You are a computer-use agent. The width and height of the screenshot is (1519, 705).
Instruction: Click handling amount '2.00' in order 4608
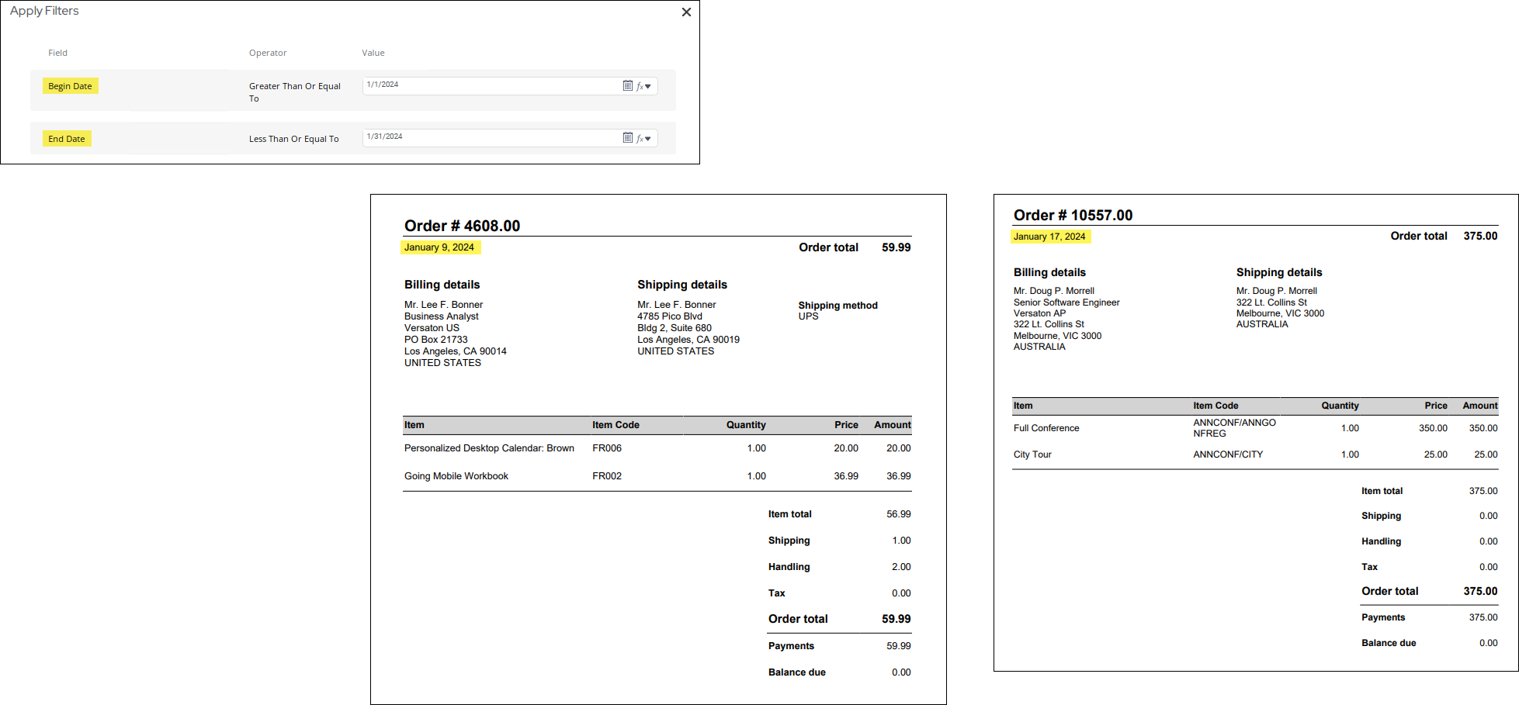point(901,567)
